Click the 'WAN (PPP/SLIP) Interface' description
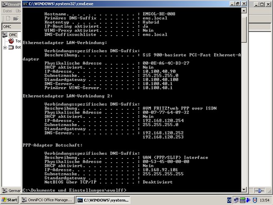Image resolution: width=273 pixels, height=205 pixels. click(x=175, y=157)
